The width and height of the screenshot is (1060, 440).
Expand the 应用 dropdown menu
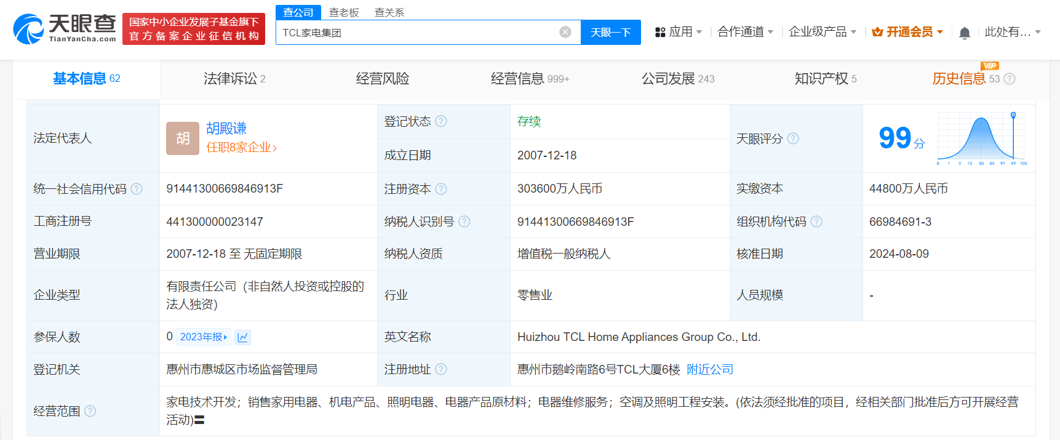(679, 32)
